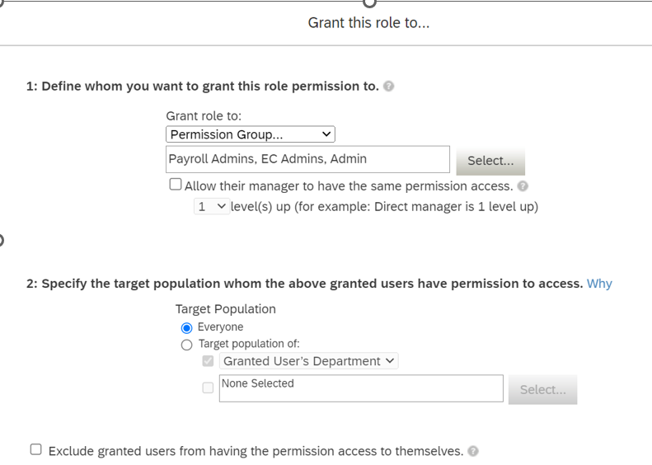The image size is (652, 465).
Task: Open the Granted User's Department dropdown
Action: pyautogui.click(x=308, y=360)
